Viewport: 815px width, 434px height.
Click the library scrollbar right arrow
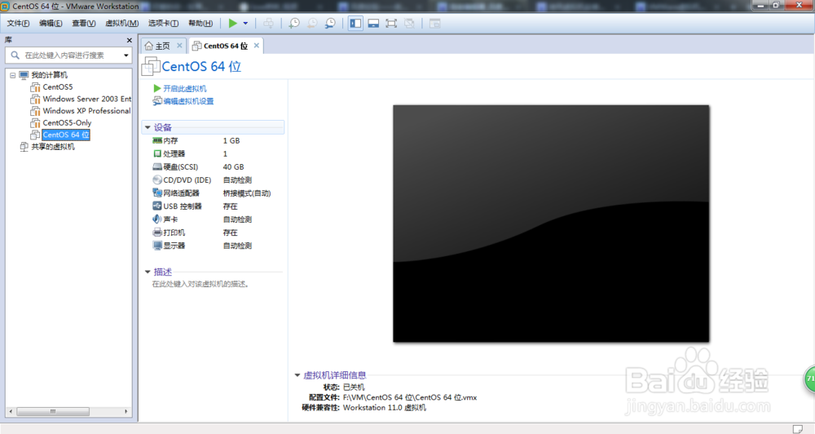126,411
